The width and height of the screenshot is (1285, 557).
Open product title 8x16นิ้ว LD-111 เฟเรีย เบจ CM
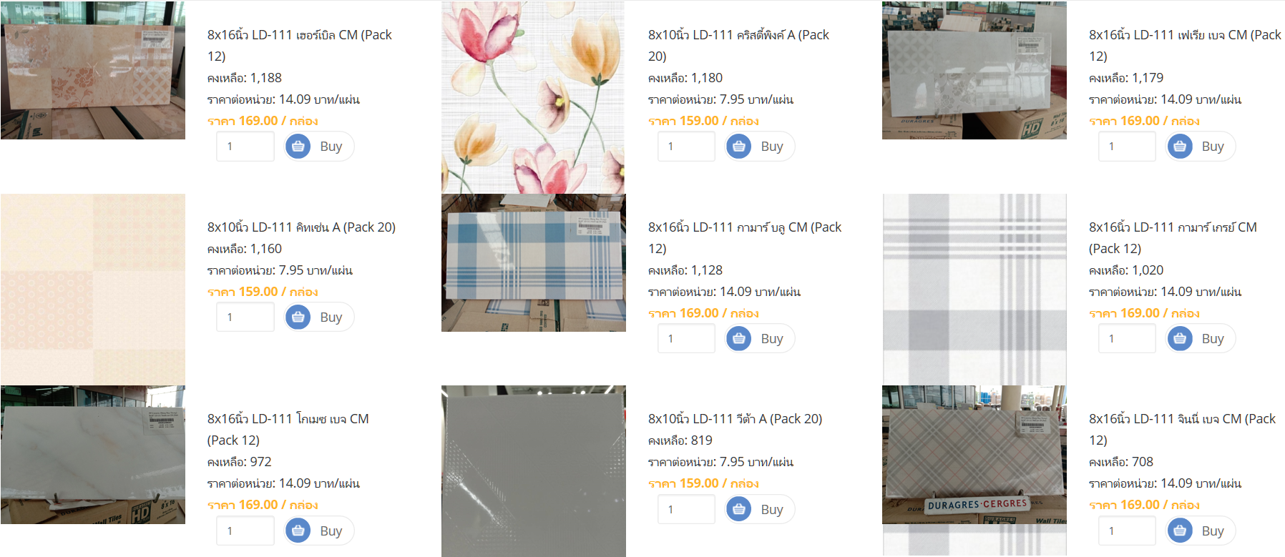click(x=1185, y=45)
